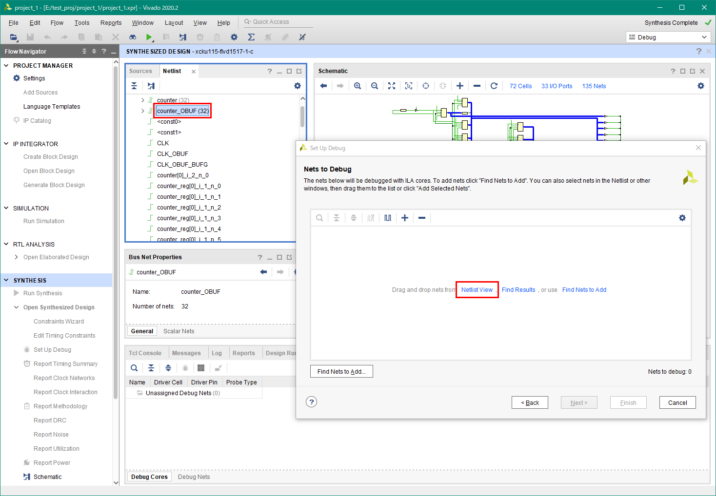
Task: Regenerate schematic with refresh icon
Action: pyautogui.click(x=494, y=86)
